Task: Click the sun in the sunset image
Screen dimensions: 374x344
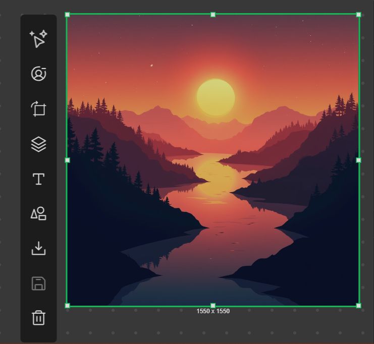Action: coord(216,97)
